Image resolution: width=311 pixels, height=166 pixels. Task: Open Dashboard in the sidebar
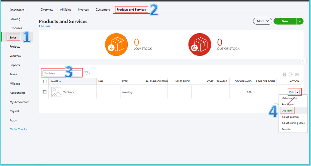[x=17, y=10]
